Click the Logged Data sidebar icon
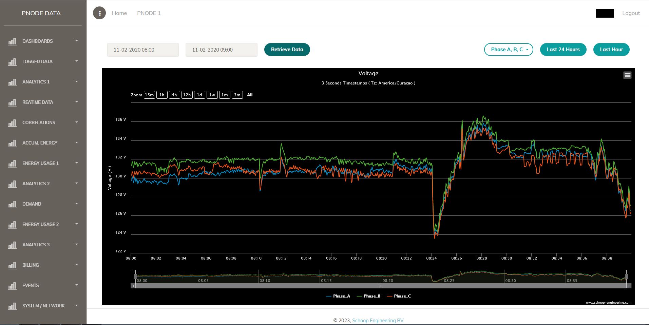Screen dimensions: 649x325 pos(12,62)
